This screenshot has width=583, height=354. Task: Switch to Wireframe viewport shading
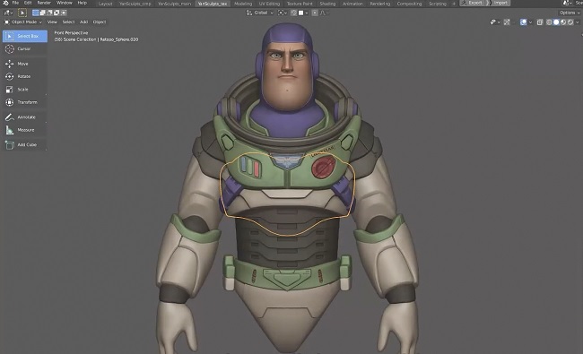549,22
